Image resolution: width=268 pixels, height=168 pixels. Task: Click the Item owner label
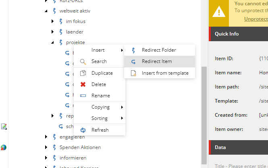tap(229, 129)
